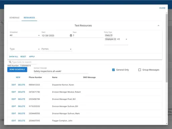The height and width of the screenshot is (129, 172).
Task: Click phone number 2034445555
Action: pos(34,114)
